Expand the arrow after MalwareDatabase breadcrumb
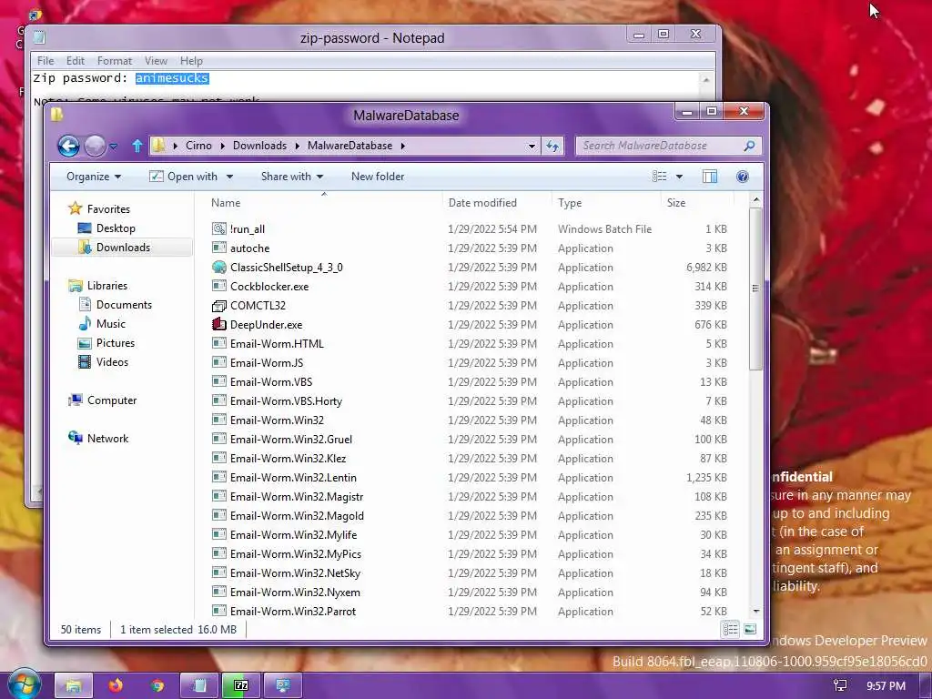 [403, 147]
